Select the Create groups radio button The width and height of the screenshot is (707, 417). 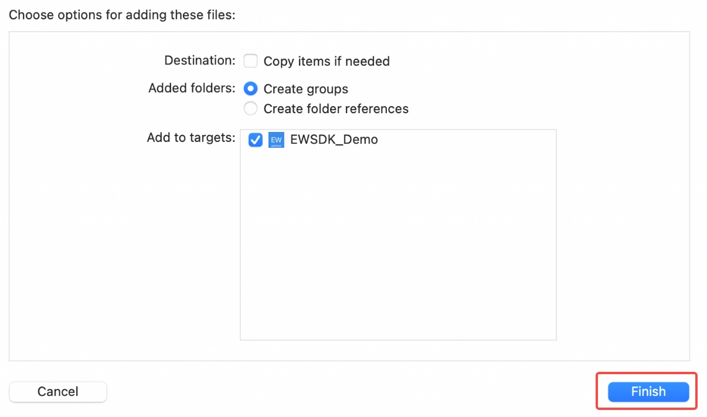(x=251, y=89)
